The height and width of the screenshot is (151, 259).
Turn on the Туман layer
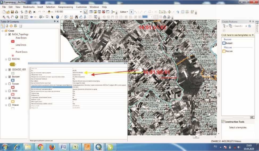click(x=10, y=84)
